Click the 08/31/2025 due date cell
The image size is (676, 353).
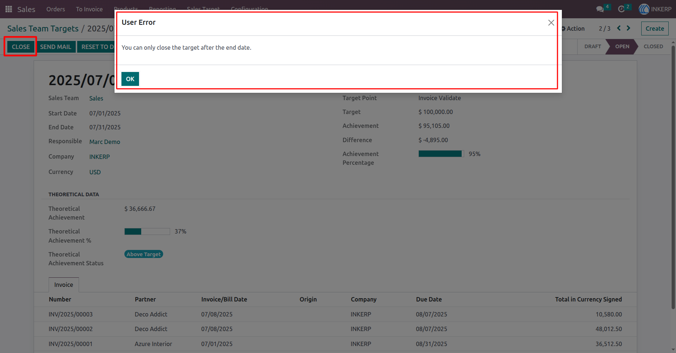432,344
